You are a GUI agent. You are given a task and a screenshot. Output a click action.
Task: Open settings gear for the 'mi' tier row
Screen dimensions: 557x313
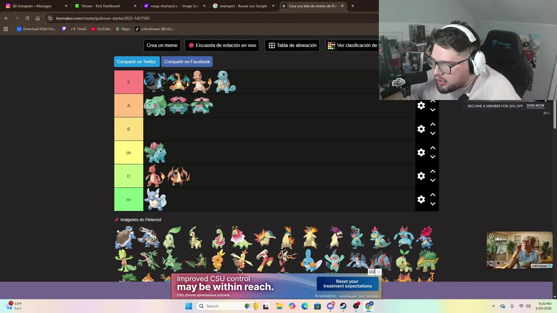tap(421, 200)
